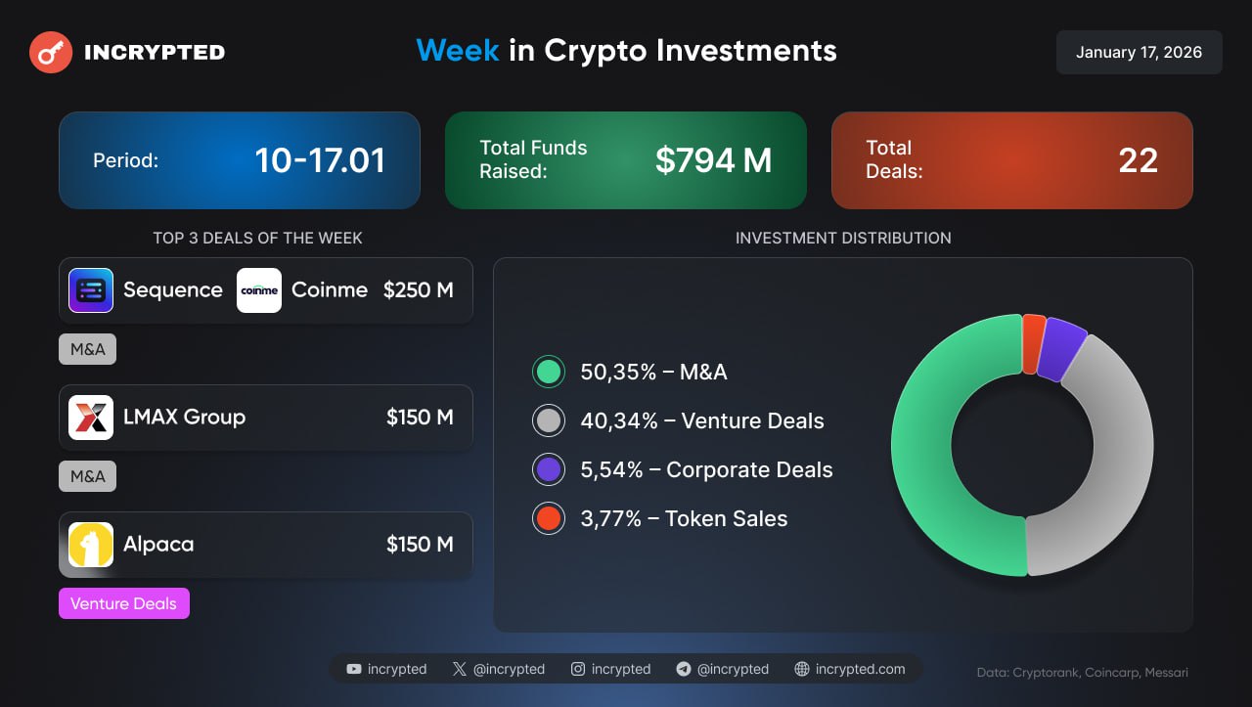Open the incrypted.com website link

(x=850, y=669)
